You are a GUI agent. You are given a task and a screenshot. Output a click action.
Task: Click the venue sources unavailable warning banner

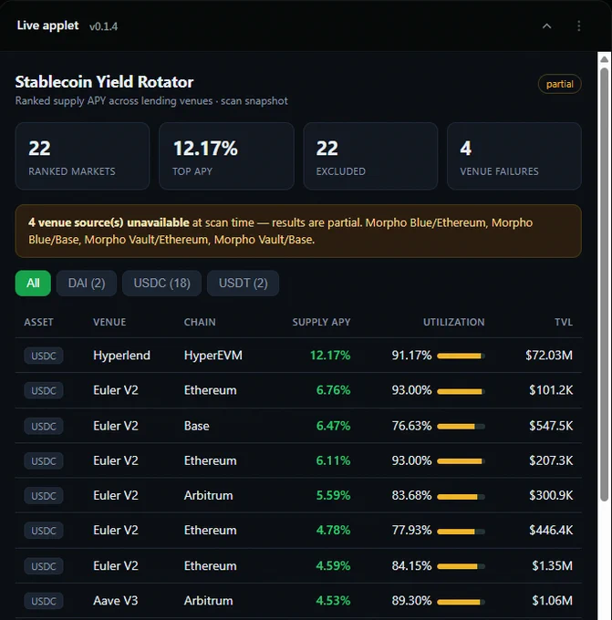coord(298,231)
